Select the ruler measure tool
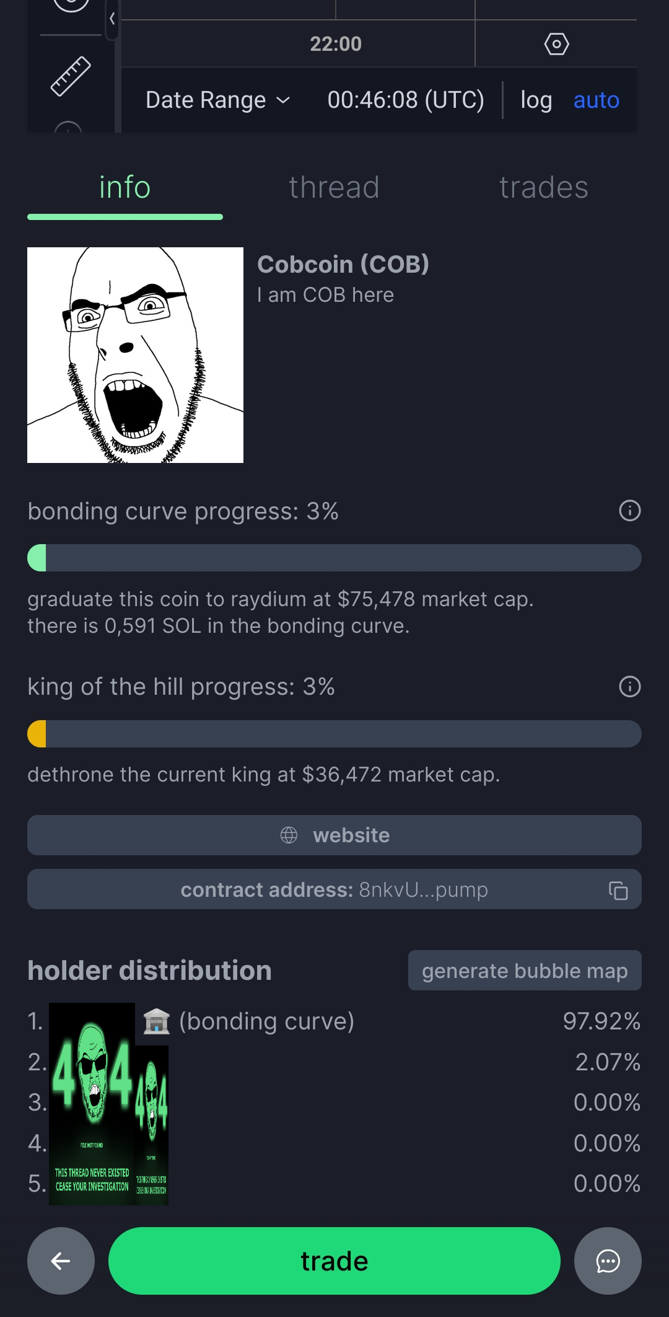The height and width of the screenshot is (1317, 669). (x=71, y=76)
